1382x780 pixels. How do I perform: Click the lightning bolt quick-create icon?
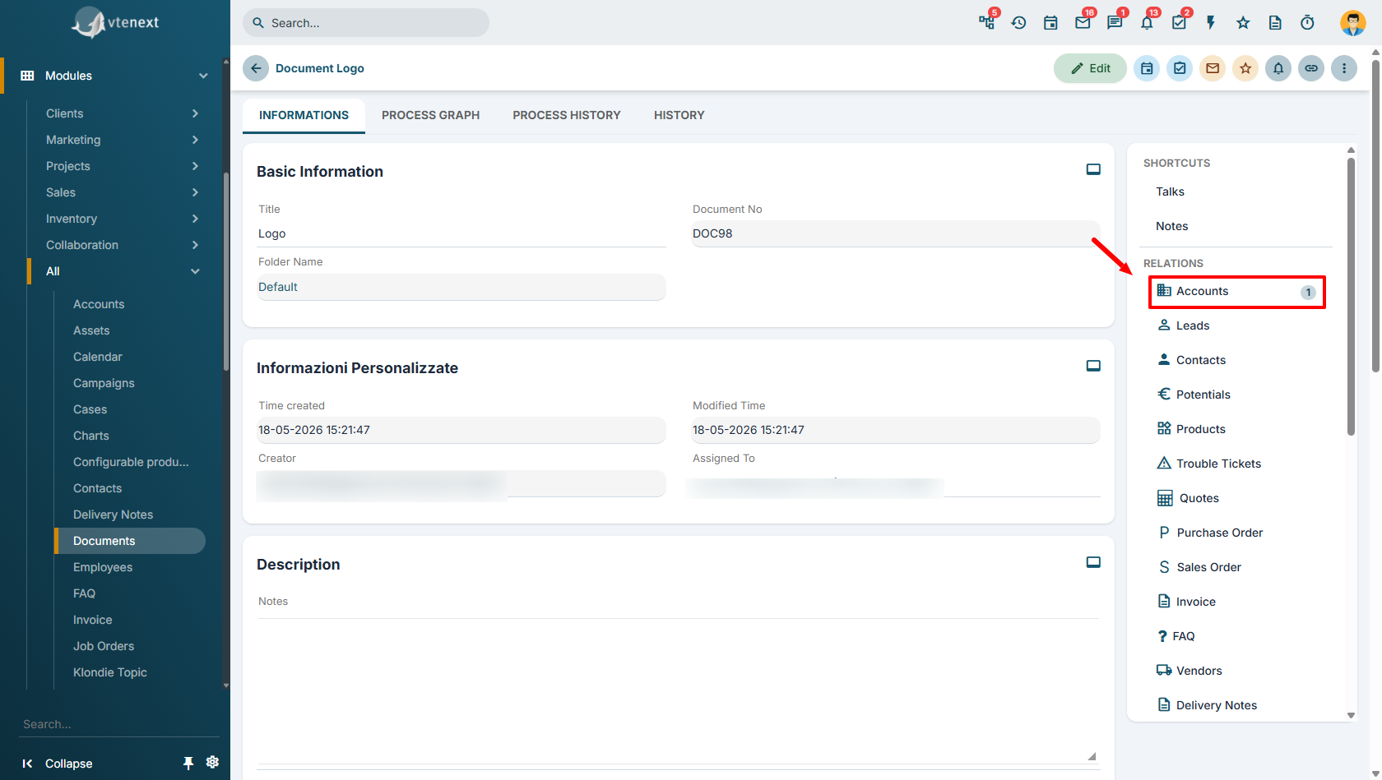(1211, 23)
